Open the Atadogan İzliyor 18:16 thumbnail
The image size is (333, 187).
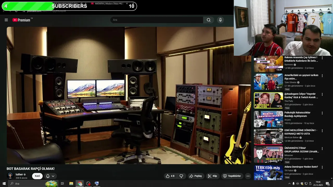pyautogui.click(x=268, y=100)
